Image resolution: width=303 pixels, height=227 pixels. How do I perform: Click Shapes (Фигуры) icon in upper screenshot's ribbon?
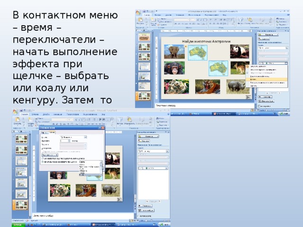pyautogui.click(x=241, y=21)
